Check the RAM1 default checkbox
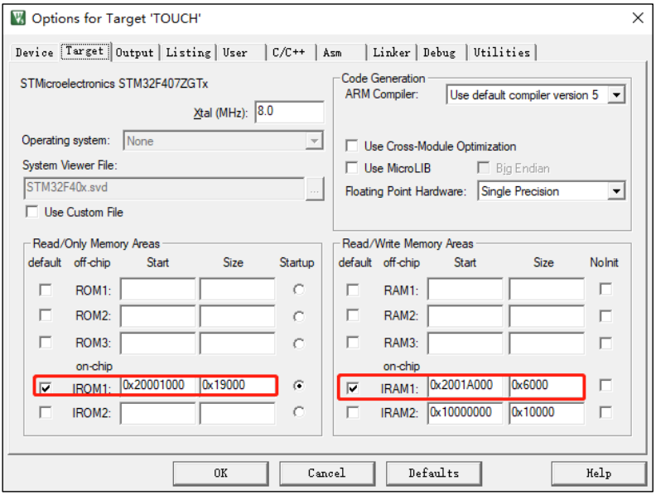This screenshot has width=656, height=495. point(353,290)
